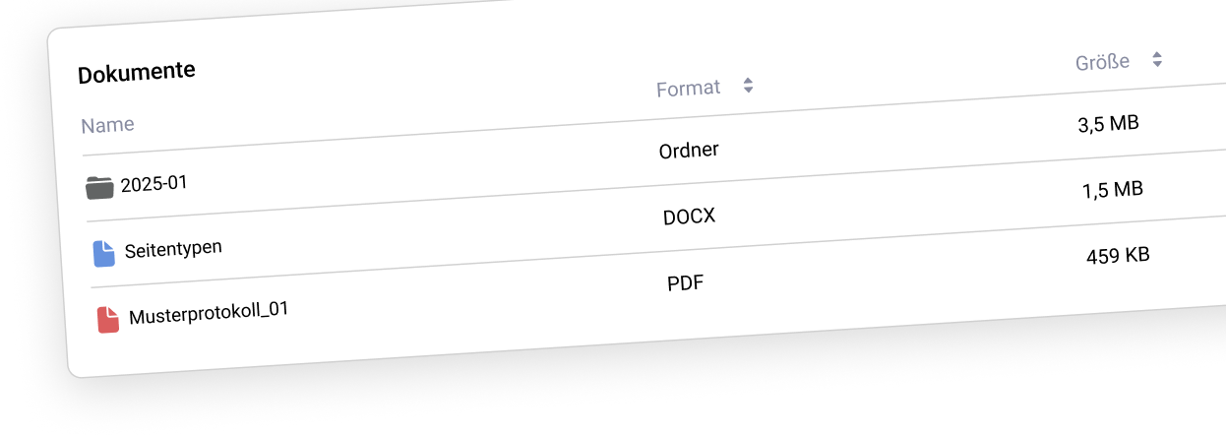Click the Dokumente card heading
This screenshot has height=435, width=1226.
coord(137,72)
